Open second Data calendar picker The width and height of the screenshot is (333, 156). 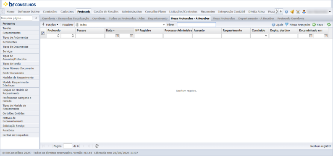click(131, 36)
